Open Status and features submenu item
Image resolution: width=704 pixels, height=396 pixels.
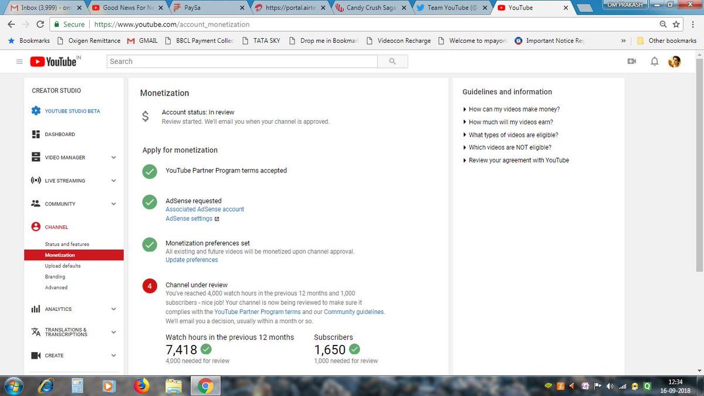click(67, 244)
